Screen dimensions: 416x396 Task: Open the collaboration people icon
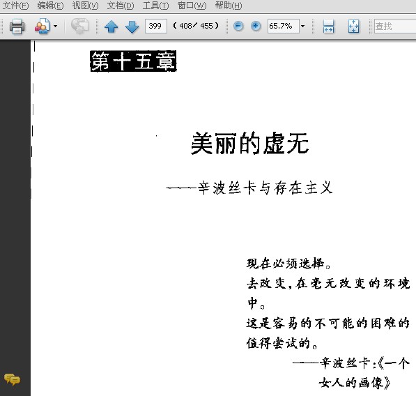click(x=43, y=26)
